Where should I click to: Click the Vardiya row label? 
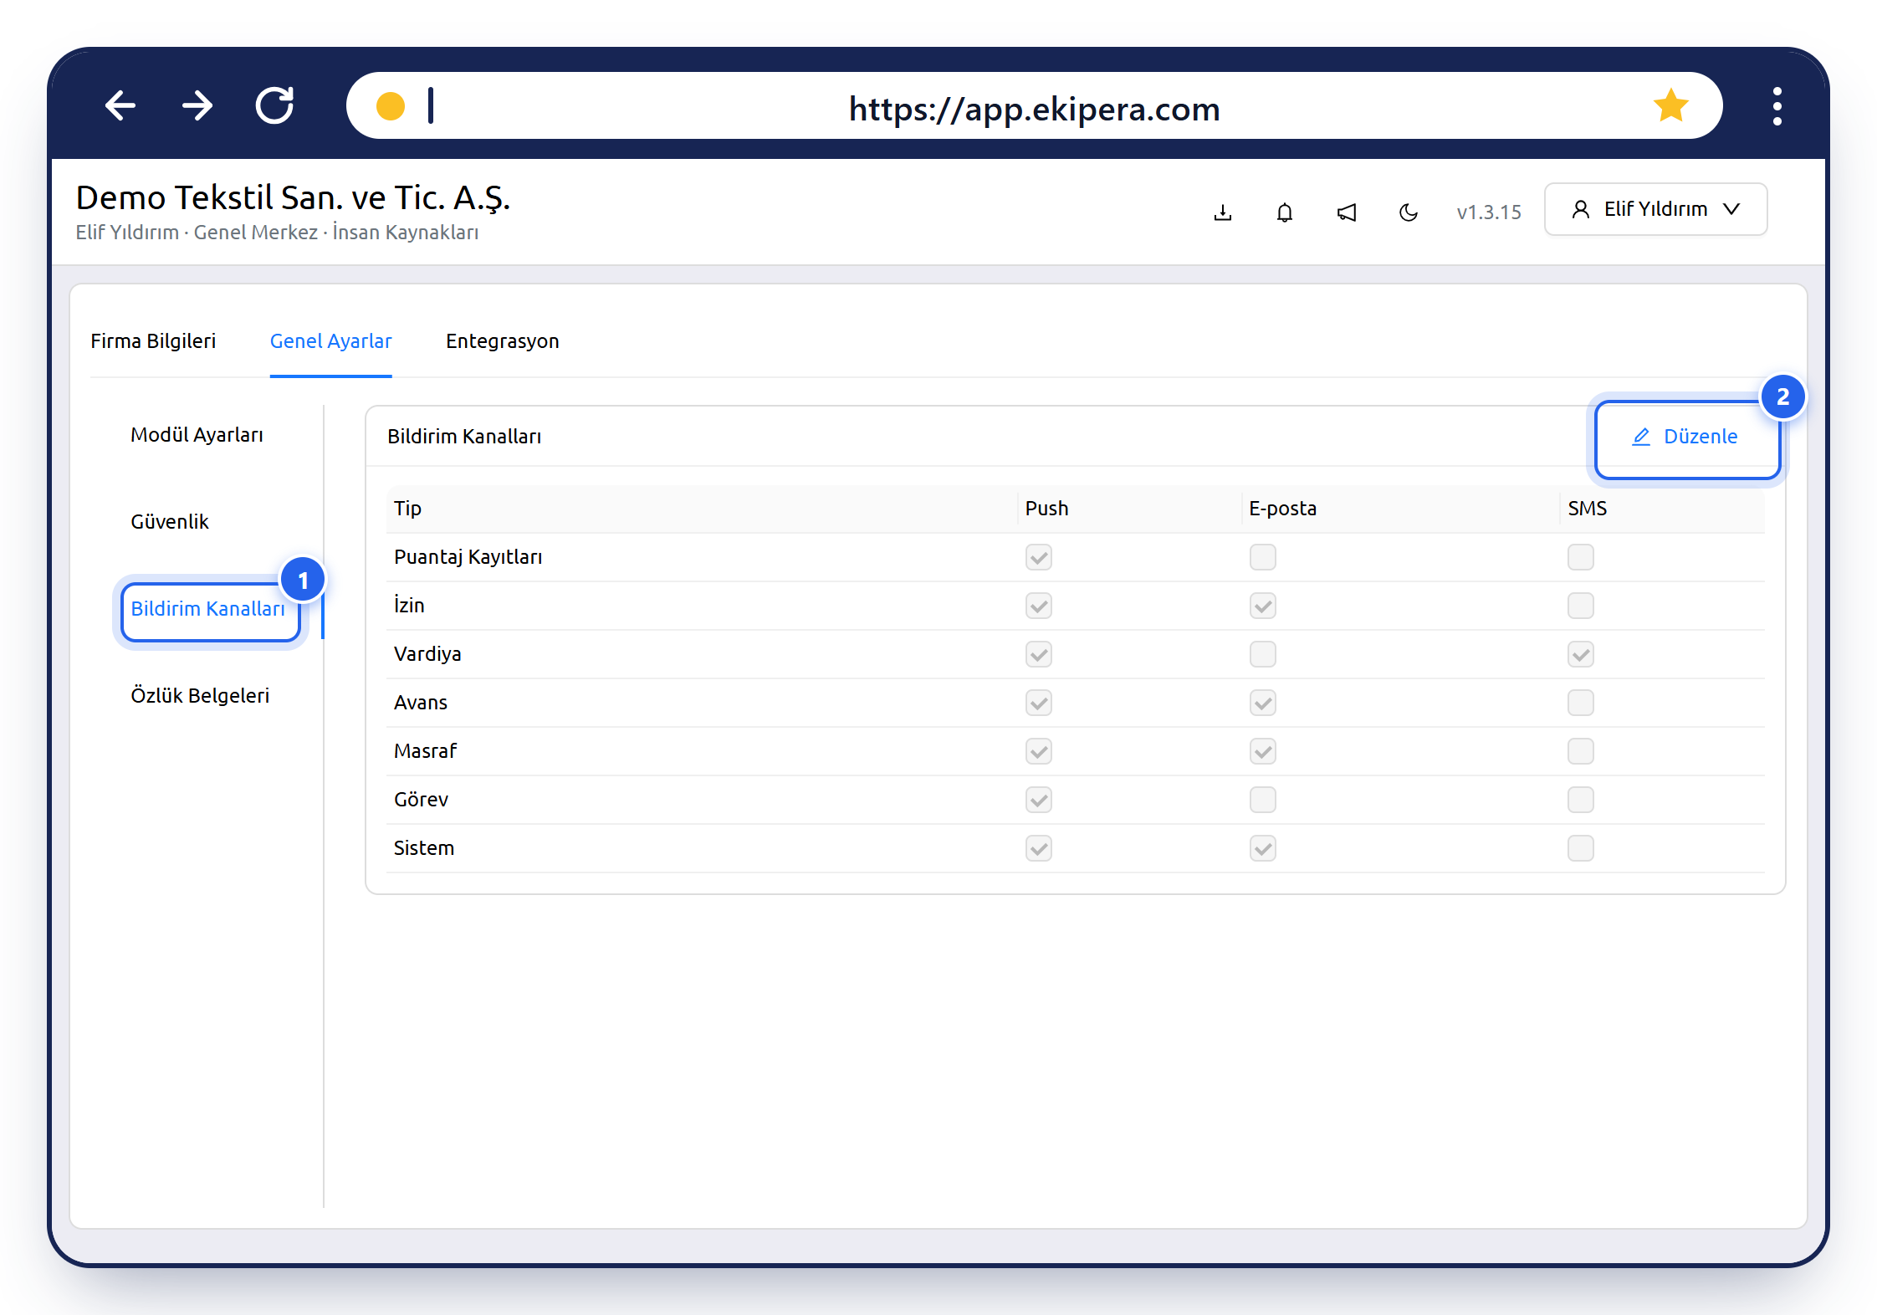tap(427, 654)
